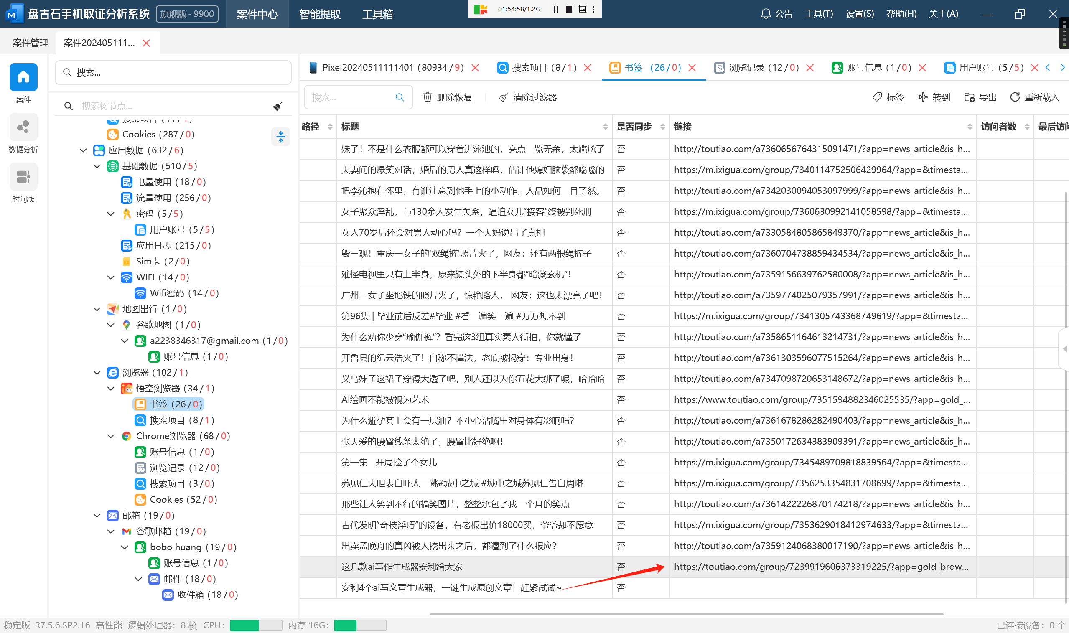
Task: Click the magnifier icon in the table search box
Action: coord(399,97)
